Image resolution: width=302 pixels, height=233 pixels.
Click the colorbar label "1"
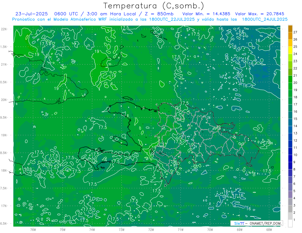click(x=294, y=220)
